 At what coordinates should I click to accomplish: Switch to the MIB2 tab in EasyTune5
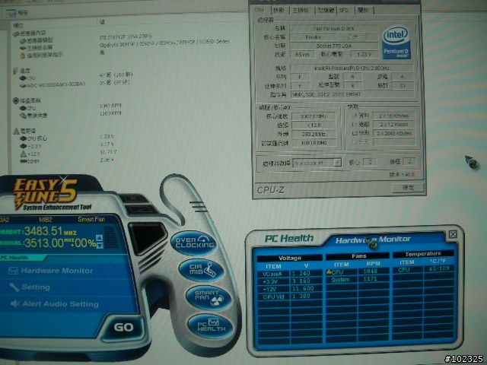46,220
